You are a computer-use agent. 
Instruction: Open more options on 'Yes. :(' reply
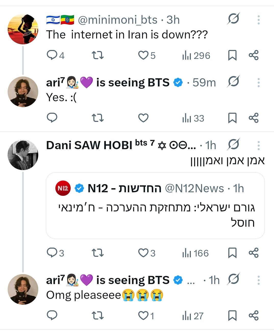[x=258, y=83]
